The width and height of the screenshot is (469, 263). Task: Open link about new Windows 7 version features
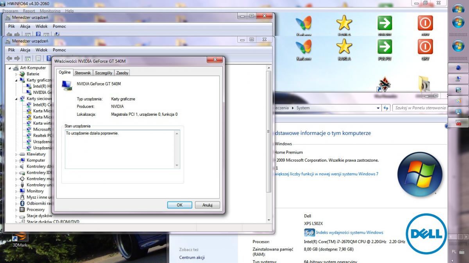coord(326,174)
